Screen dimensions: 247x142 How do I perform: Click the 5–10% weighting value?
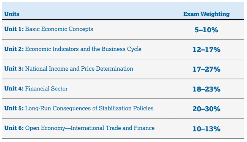coord(206,30)
